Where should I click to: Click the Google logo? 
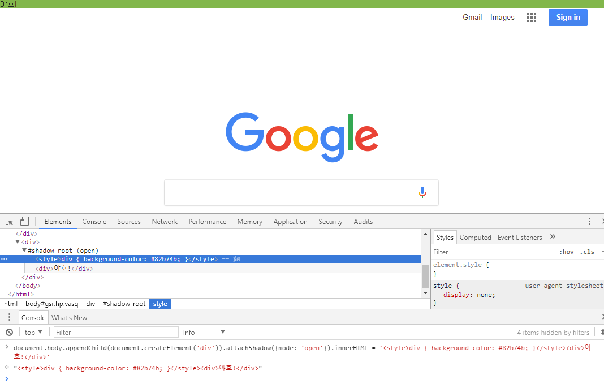point(302,137)
